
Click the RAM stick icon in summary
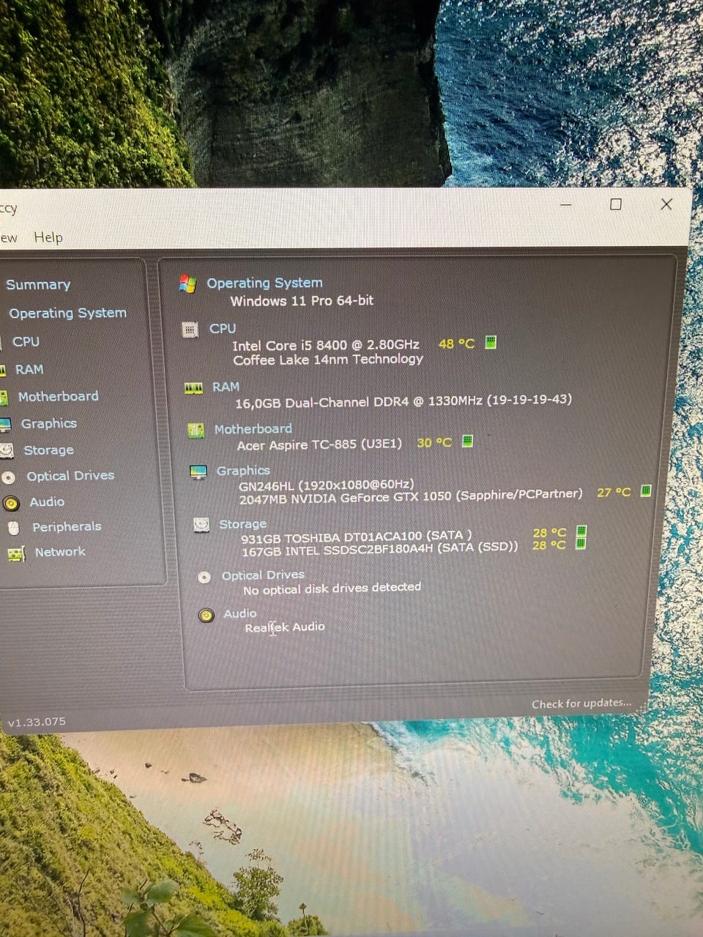tap(193, 388)
